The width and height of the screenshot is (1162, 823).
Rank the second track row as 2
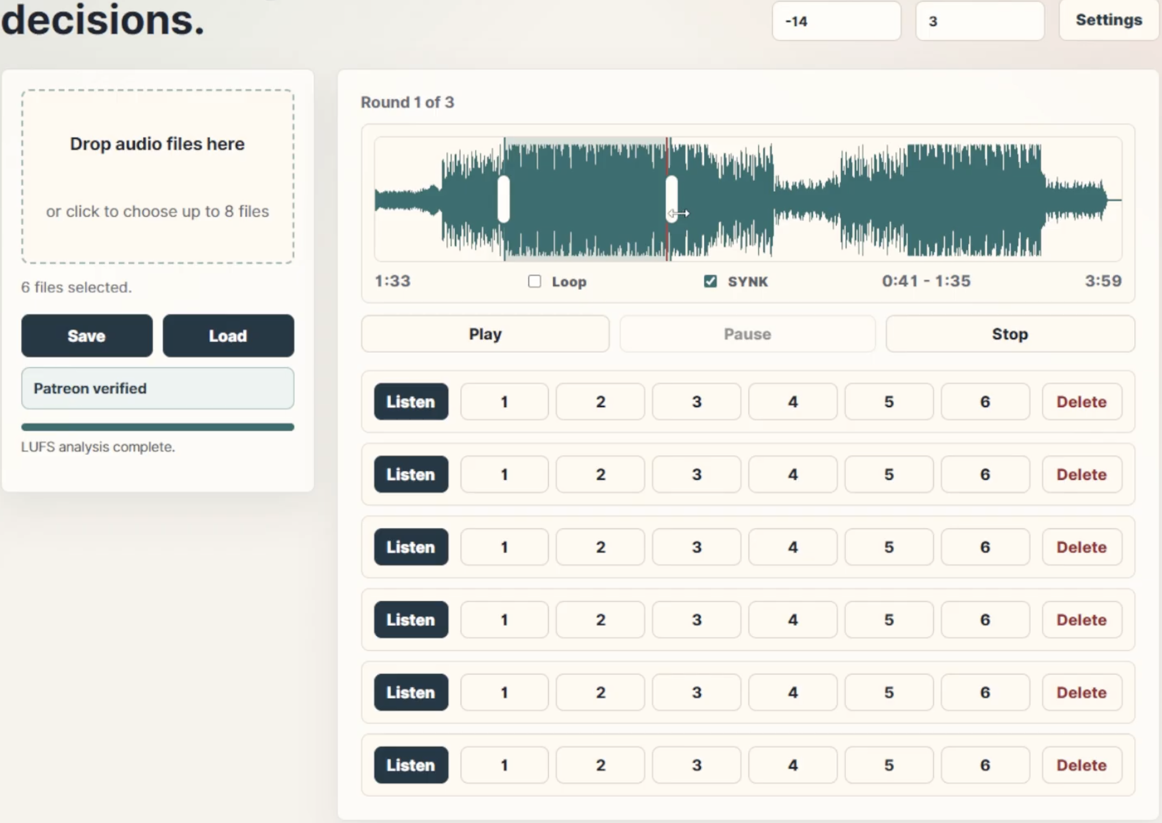601,474
